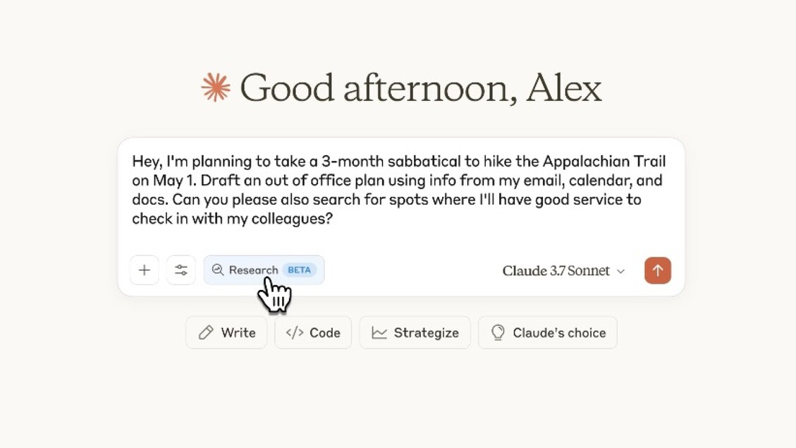Click the Claude's choice button
This screenshot has width=796, height=448.
click(547, 332)
